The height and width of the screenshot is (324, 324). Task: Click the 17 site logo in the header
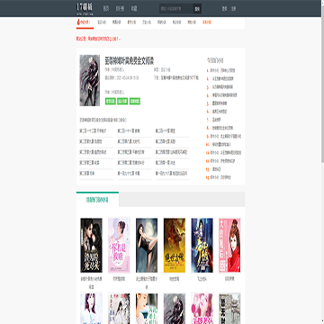point(85,8)
